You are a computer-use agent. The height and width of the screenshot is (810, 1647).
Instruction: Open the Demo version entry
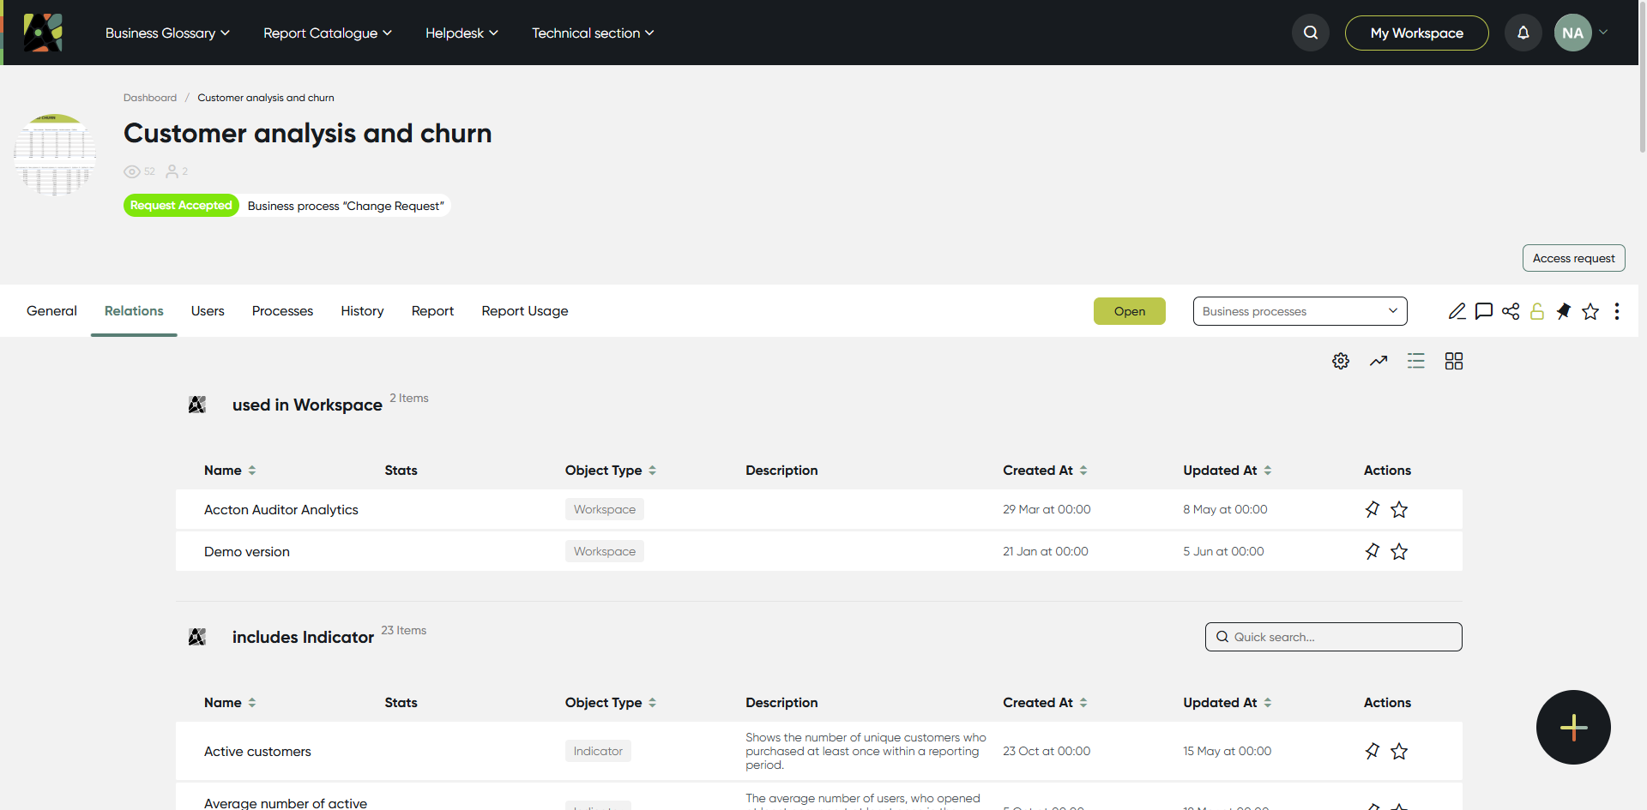point(247,551)
